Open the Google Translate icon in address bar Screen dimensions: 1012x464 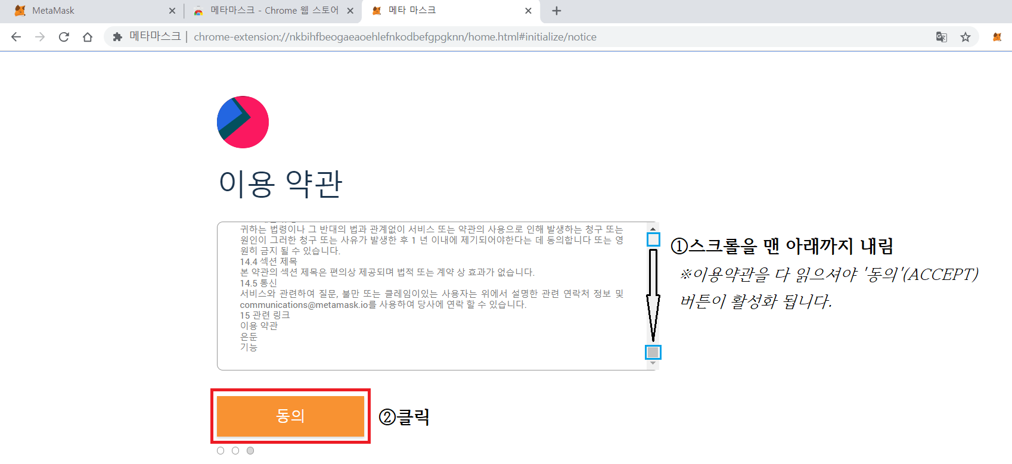[942, 37]
